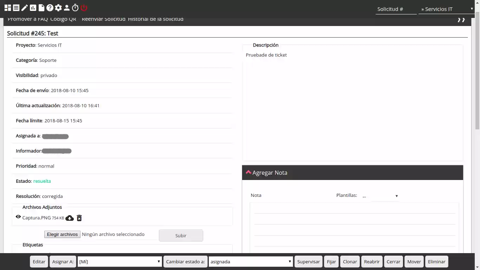Download Captura.PNG via the cloud icon
Viewport: 480px width, 270px height.
pyautogui.click(x=70, y=218)
